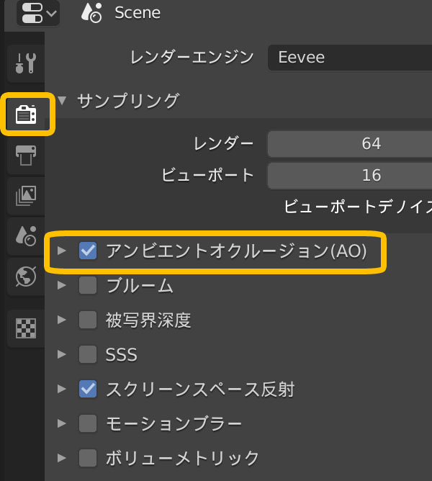Open the View Layer properties tab
This screenshot has height=481, width=432.
click(x=26, y=195)
